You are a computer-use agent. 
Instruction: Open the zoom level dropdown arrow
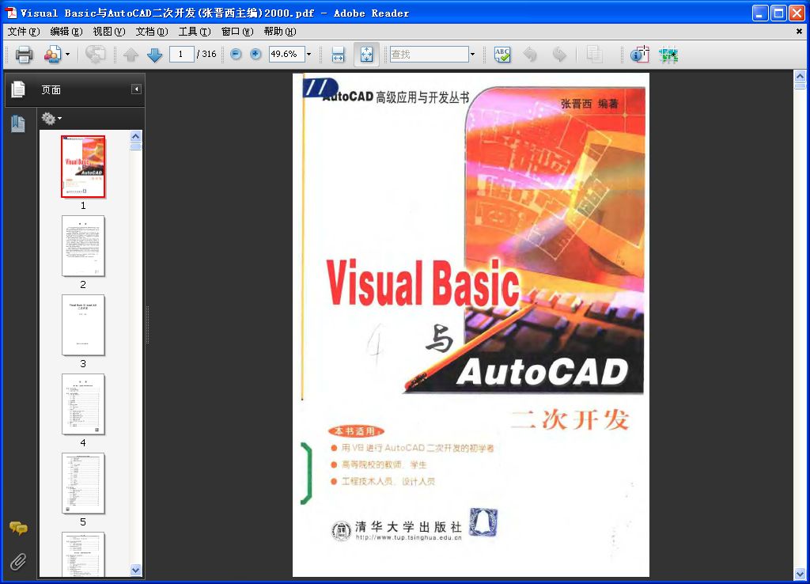tap(309, 54)
